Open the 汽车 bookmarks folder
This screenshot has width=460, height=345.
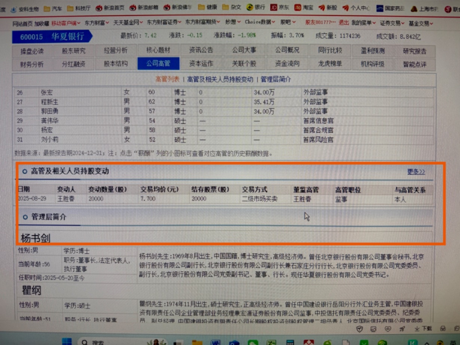tap(53, 8)
